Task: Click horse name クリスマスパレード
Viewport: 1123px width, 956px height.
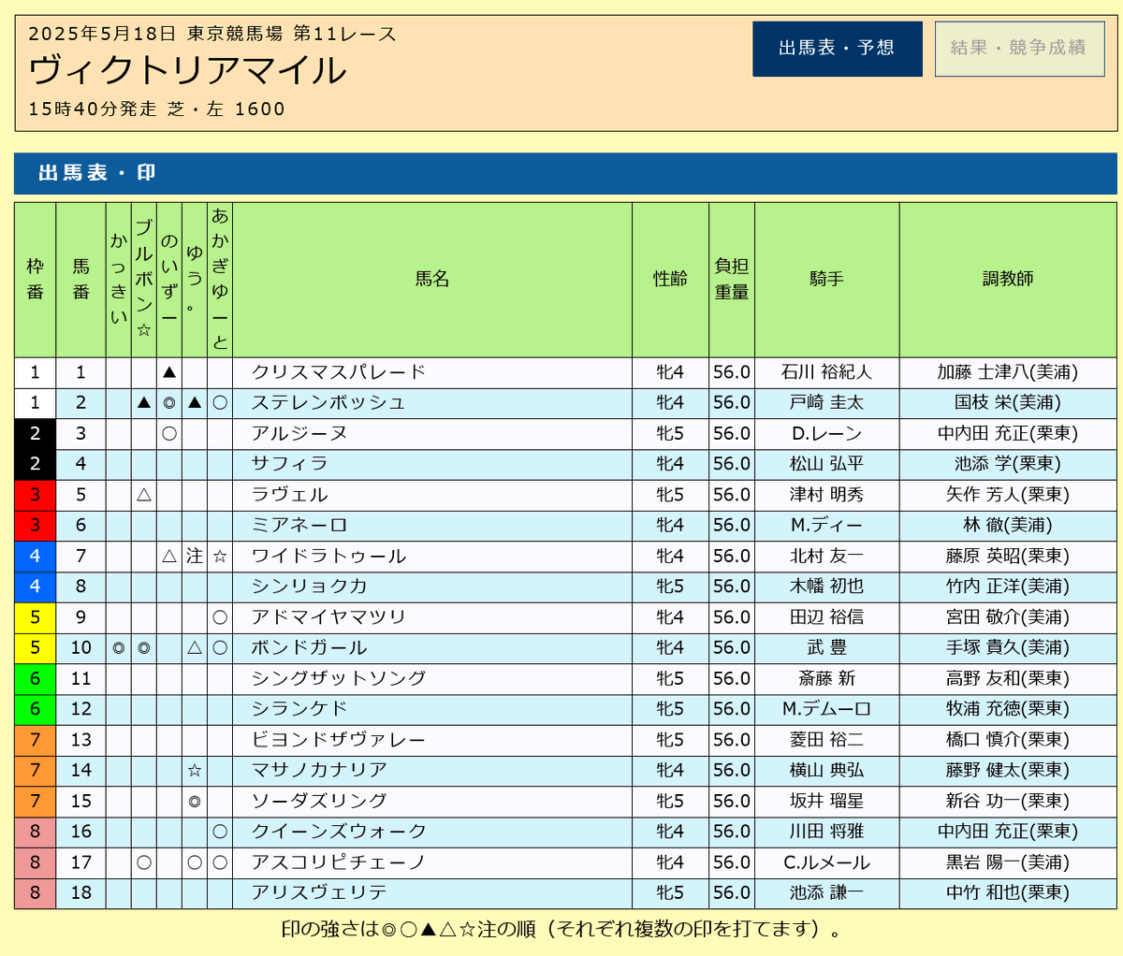Action: (339, 372)
